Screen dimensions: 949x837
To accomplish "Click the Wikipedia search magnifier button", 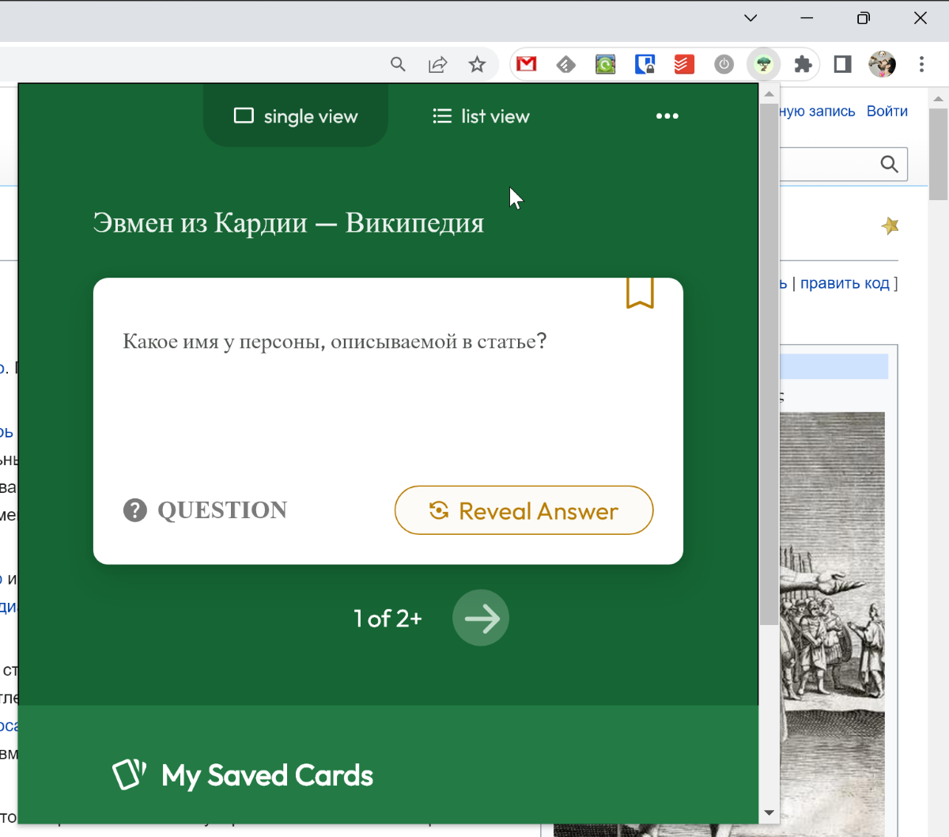I will [890, 164].
